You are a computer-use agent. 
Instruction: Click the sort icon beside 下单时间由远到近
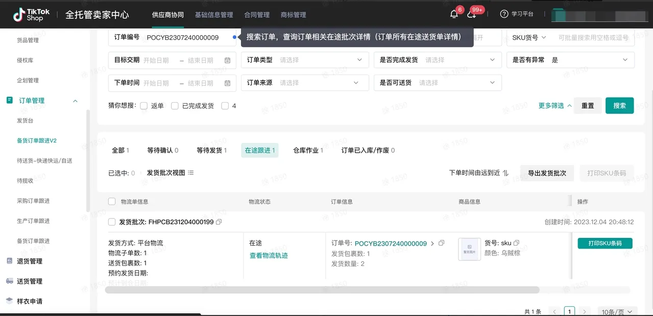click(505, 173)
